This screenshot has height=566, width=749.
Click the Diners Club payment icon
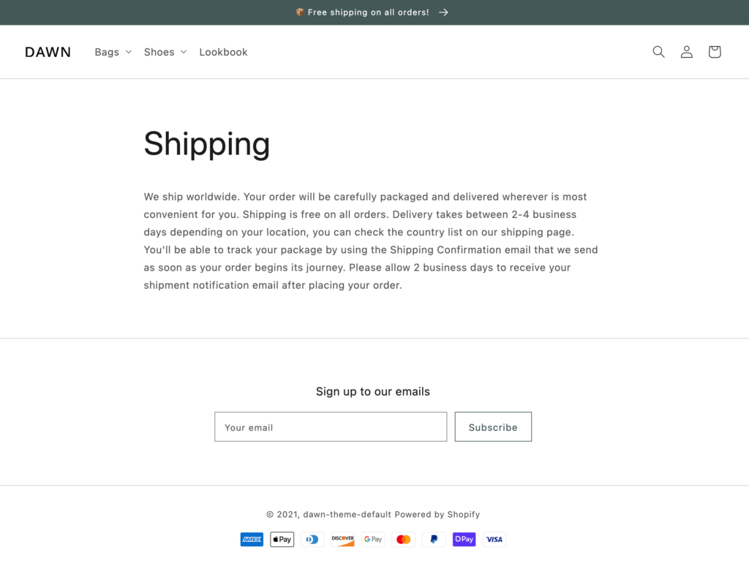coord(312,539)
